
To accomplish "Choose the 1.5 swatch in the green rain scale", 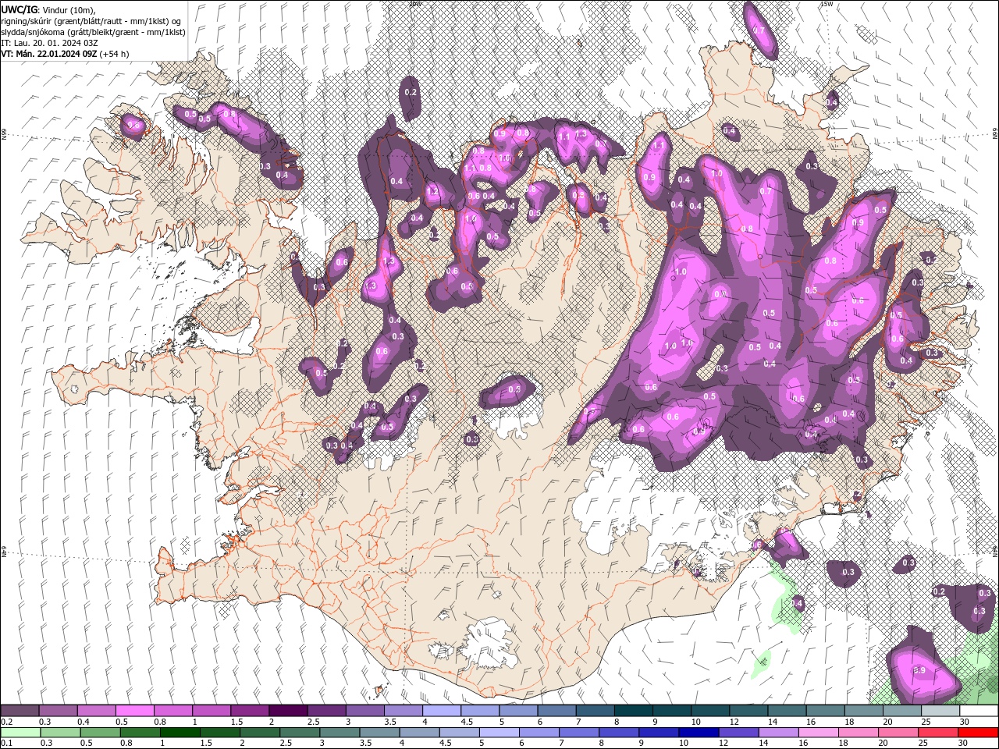I will [219, 733].
